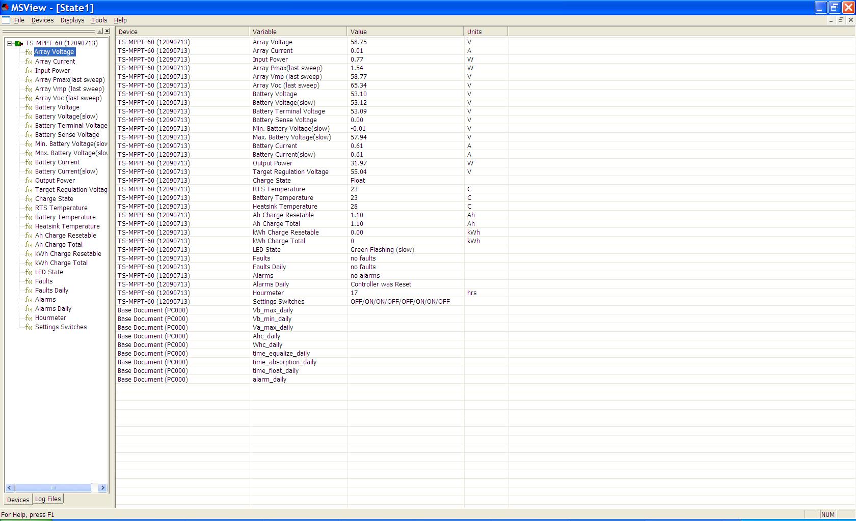This screenshot has height=521, width=856.
Task: Click the icon beside Battery Current in tree
Action: coord(29,162)
